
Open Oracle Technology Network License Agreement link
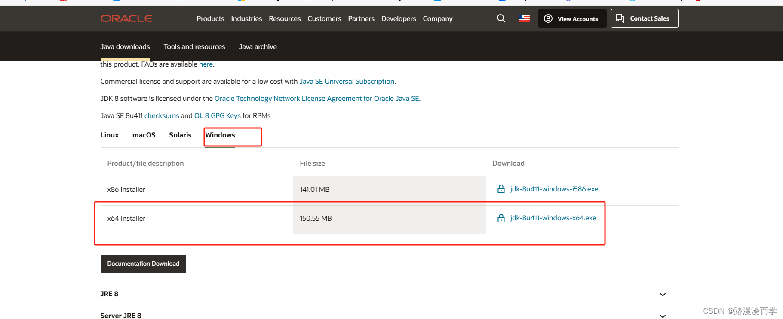click(317, 98)
